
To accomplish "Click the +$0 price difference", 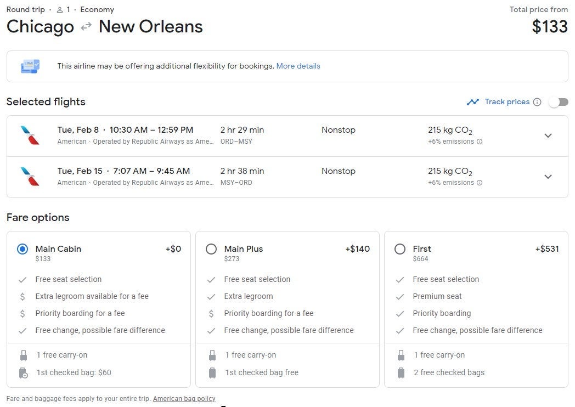I will pos(173,249).
